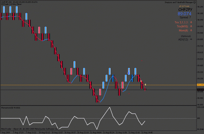This screenshot has width=204, height=134.
Task: Click the 10 Aug 12:57 time axis label
Action: pyautogui.click(x=57, y=133)
